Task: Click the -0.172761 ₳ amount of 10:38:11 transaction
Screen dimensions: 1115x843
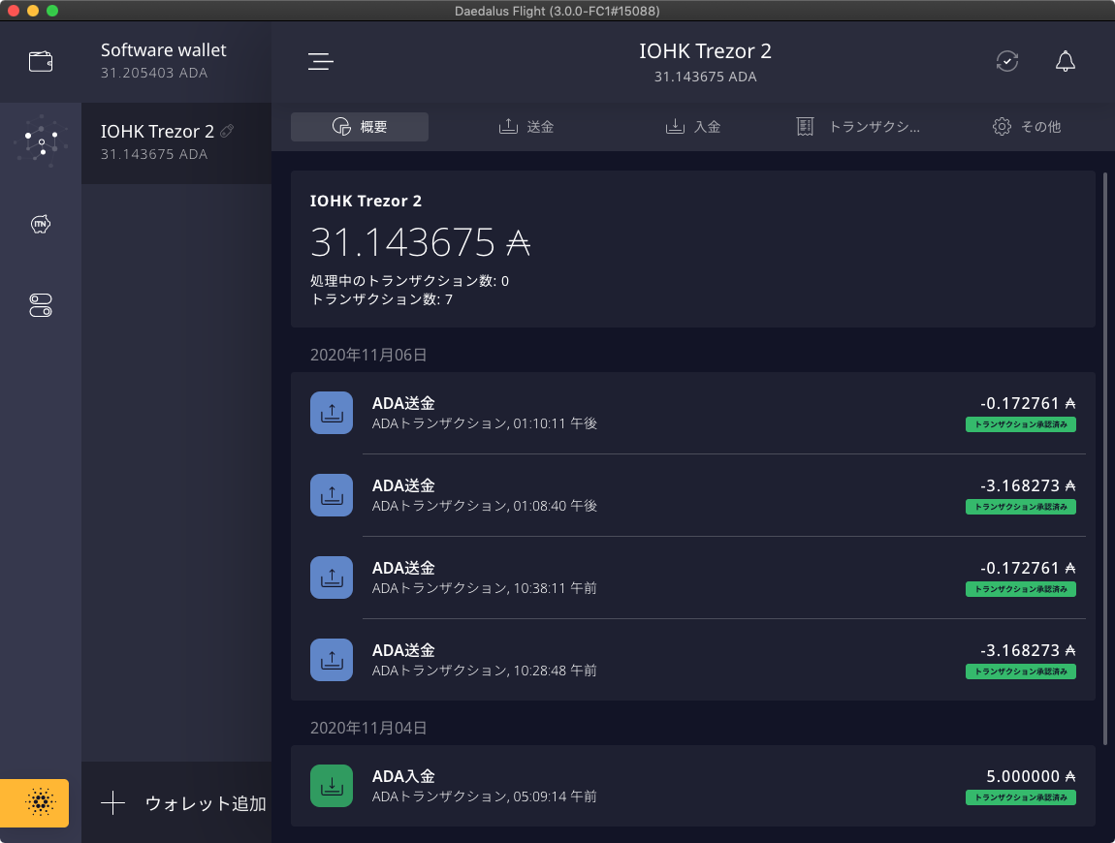Action: pos(1028,568)
